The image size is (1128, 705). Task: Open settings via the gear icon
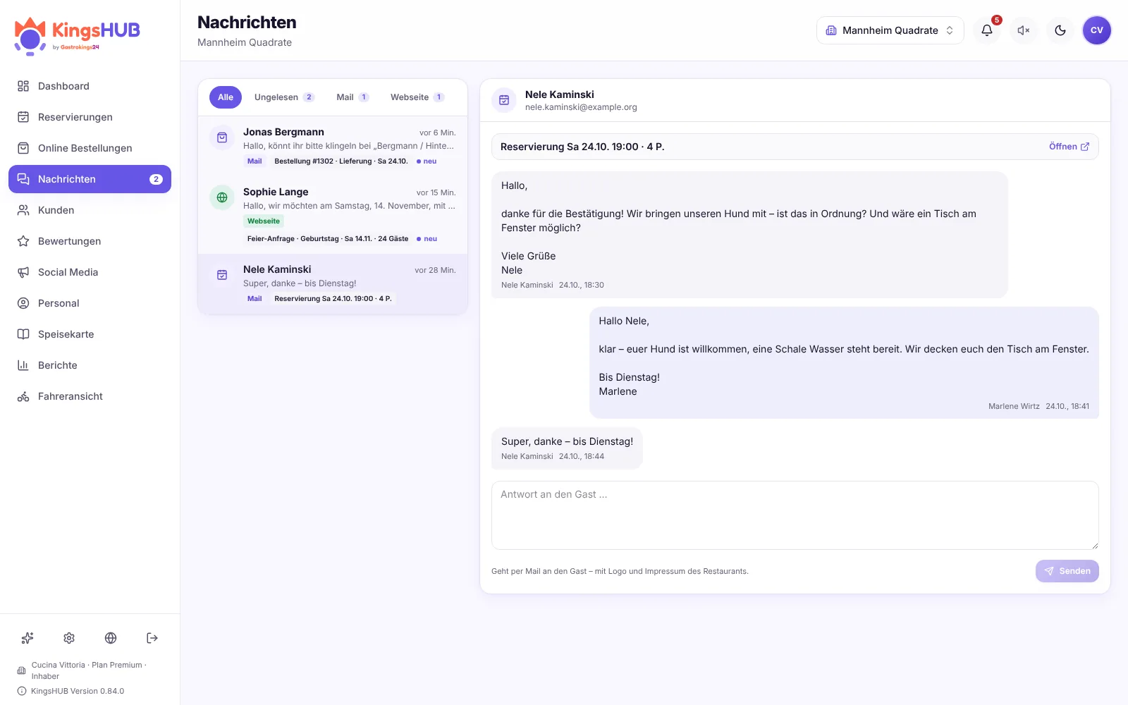coord(69,638)
